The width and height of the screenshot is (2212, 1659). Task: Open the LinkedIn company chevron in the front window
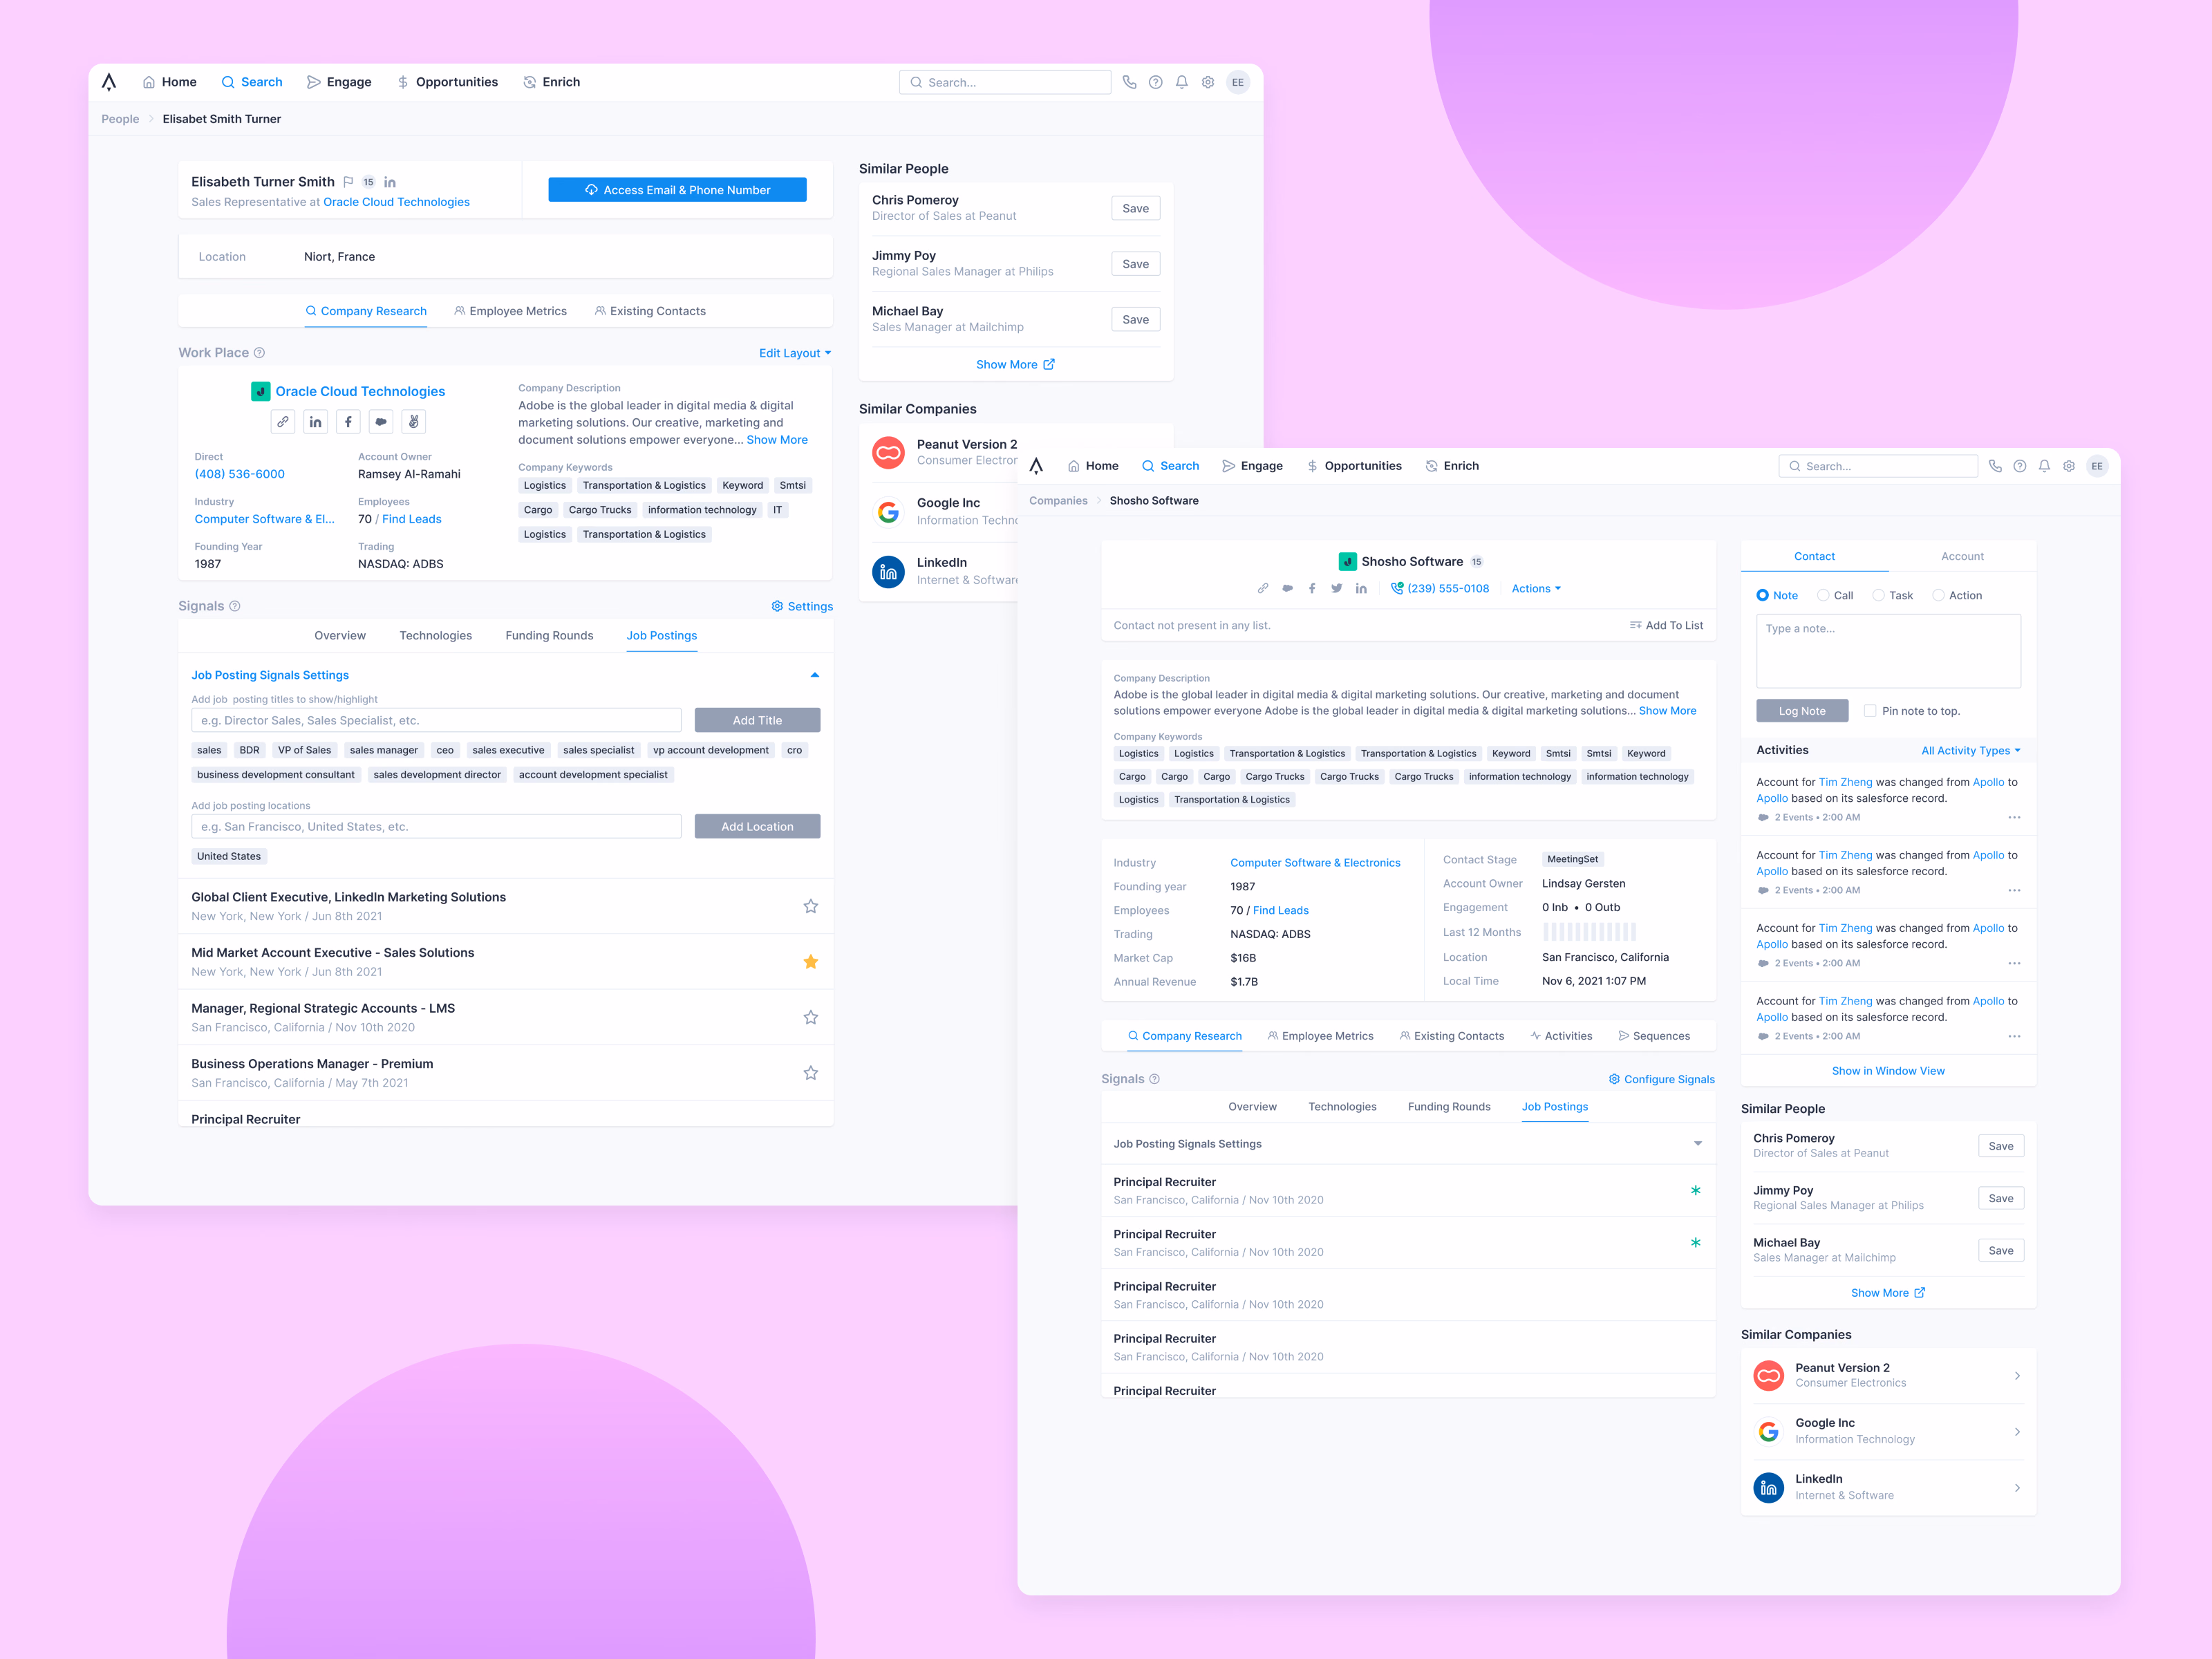pyautogui.click(x=2017, y=1488)
